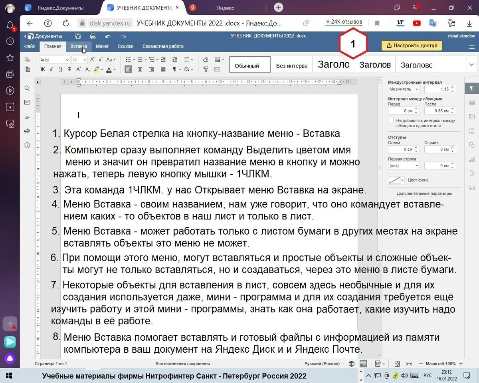
Task: Open the image settings in right sidebar
Action: (x=472, y=116)
